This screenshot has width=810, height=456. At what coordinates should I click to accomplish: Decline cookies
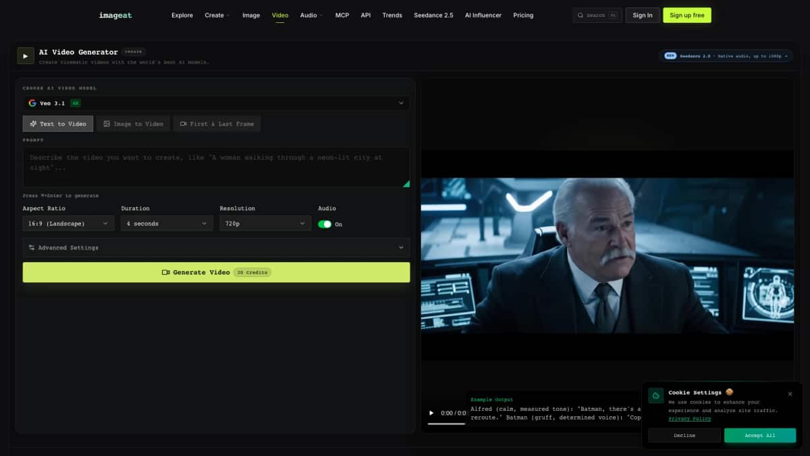tap(684, 436)
